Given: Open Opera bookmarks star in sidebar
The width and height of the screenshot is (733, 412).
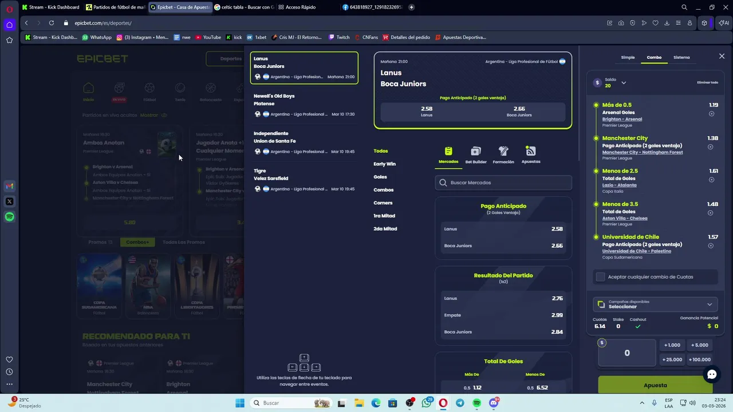Looking at the screenshot, I should pyautogui.click(x=9, y=40).
